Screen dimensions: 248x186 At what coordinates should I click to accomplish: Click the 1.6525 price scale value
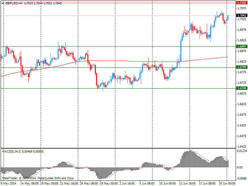(x=242, y=126)
